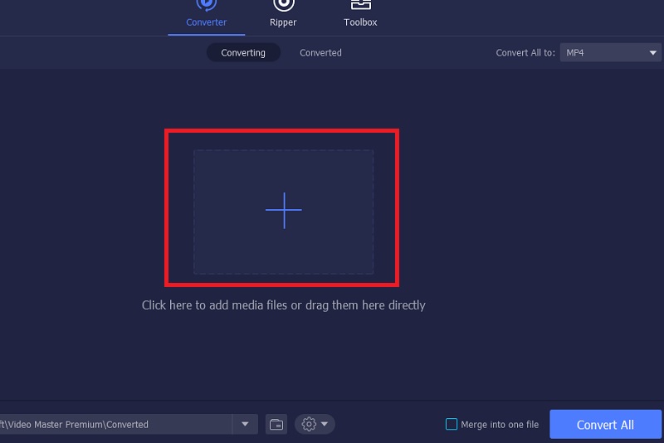
Task: Open the gear settings dropdown
Action: (x=315, y=424)
